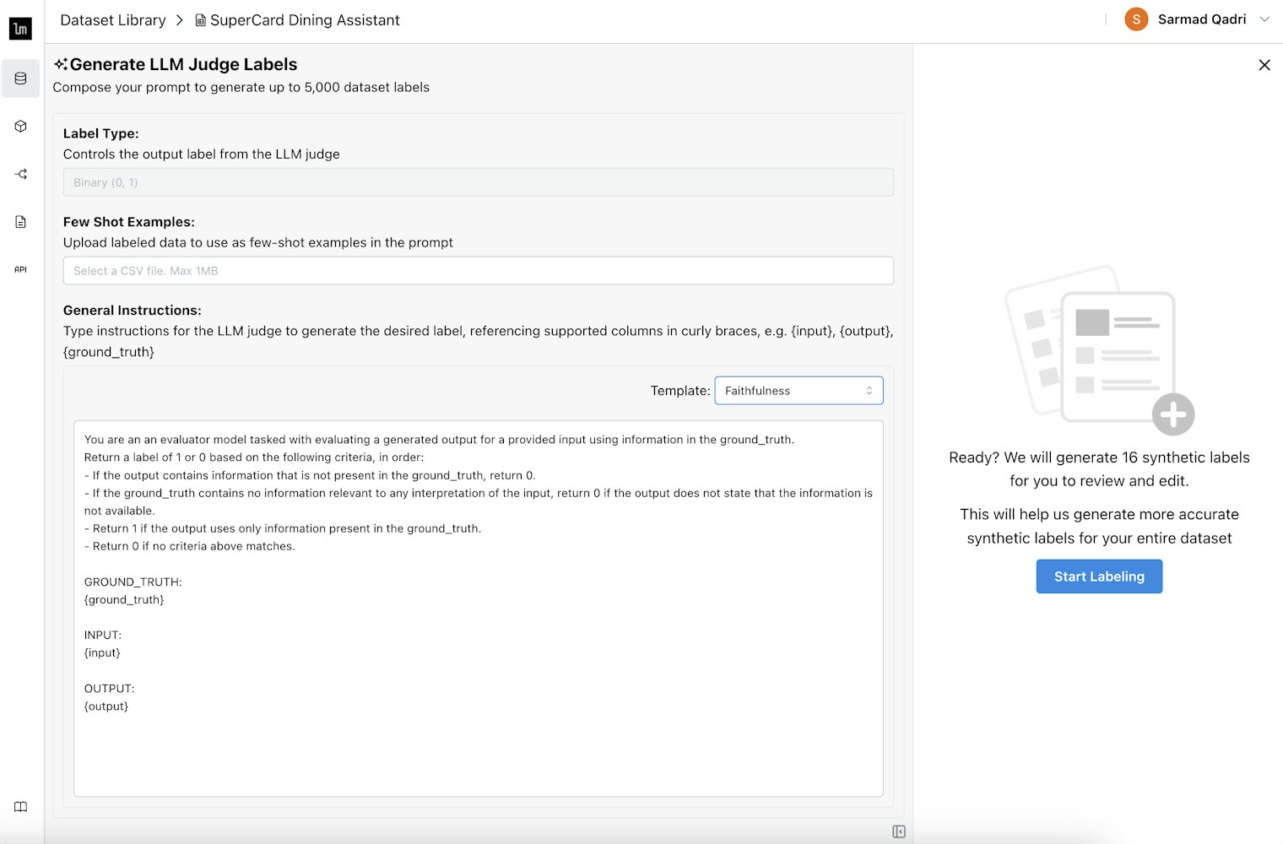This screenshot has height=844, width=1283.
Task: Open the Datasets database icon in sidebar
Action: click(21, 78)
